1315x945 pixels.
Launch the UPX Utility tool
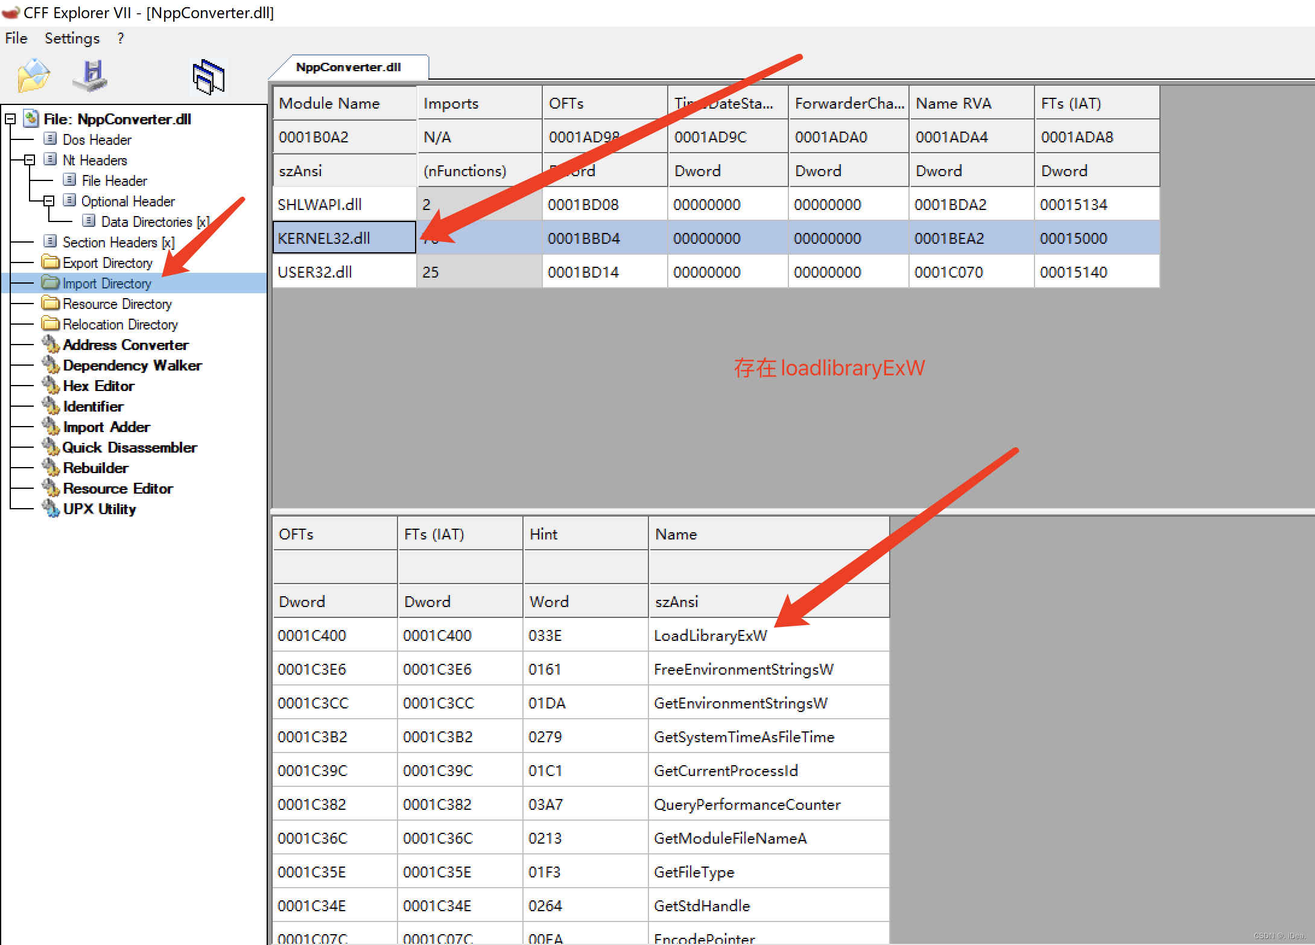[x=100, y=509]
